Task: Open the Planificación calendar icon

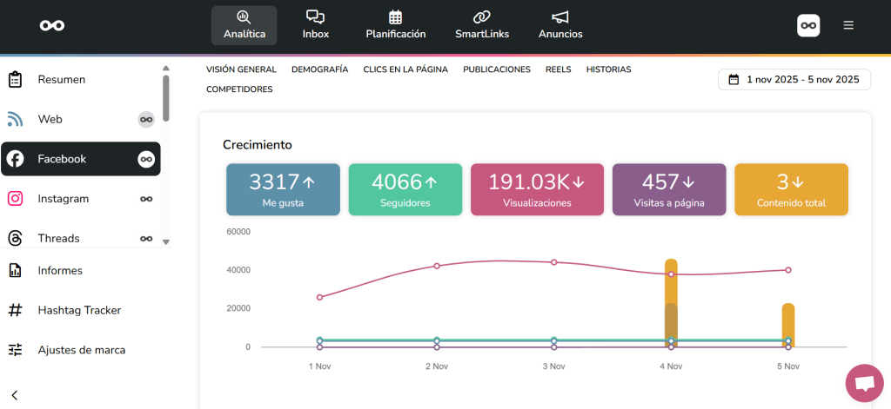Action: [x=395, y=17]
